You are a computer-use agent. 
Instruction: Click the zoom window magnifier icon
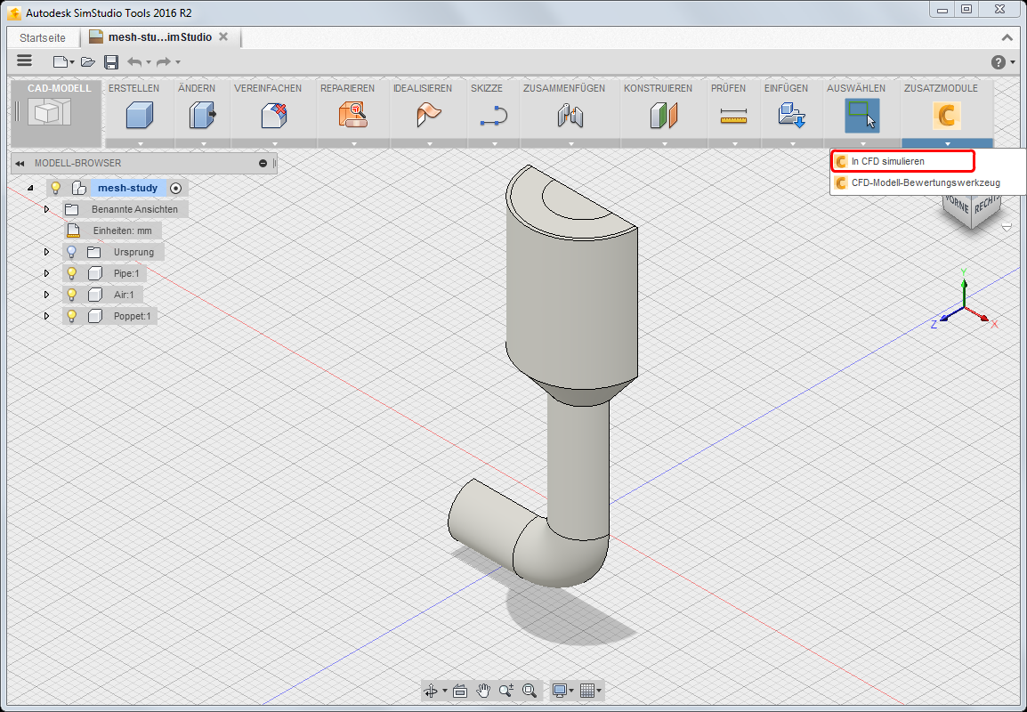pos(530,691)
